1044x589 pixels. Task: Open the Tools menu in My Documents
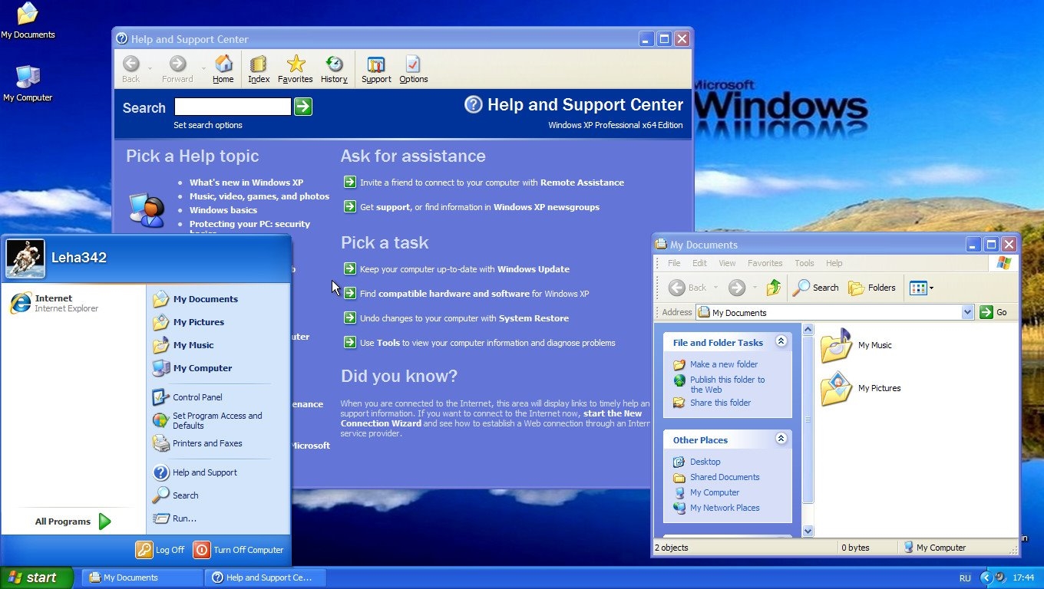pos(804,263)
